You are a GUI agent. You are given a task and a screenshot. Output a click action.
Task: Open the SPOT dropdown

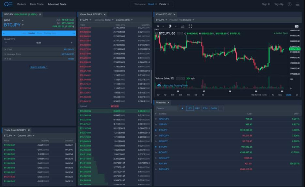tap(14, 20)
